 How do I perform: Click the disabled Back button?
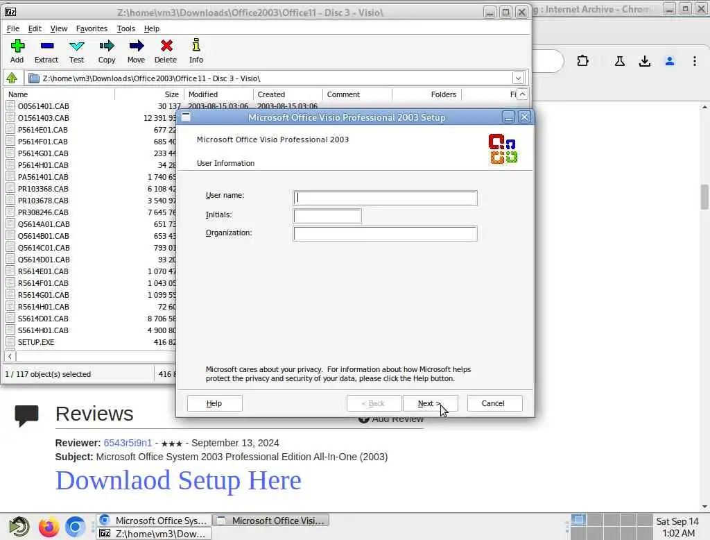[x=374, y=403]
